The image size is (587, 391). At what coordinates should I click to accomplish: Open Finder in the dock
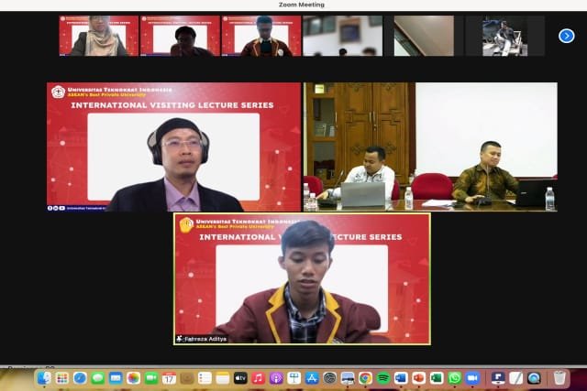coord(44,378)
